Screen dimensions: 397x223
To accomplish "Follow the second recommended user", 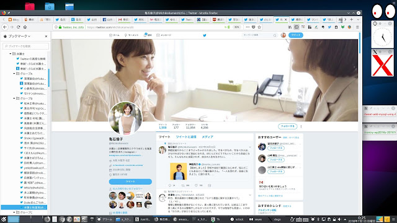I will pyautogui.click(x=275, y=160).
